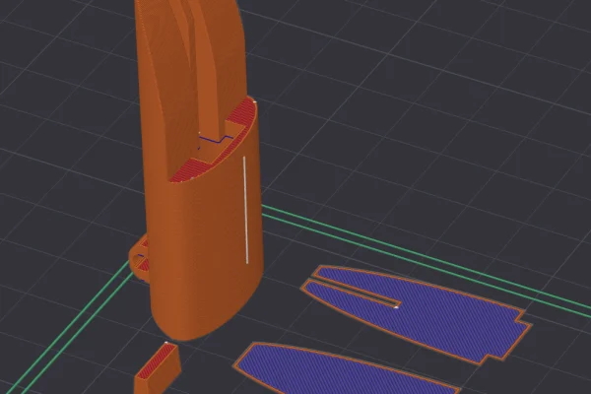
Task: Click the blue travel line on model ledge
Action: pyautogui.click(x=215, y=139)
